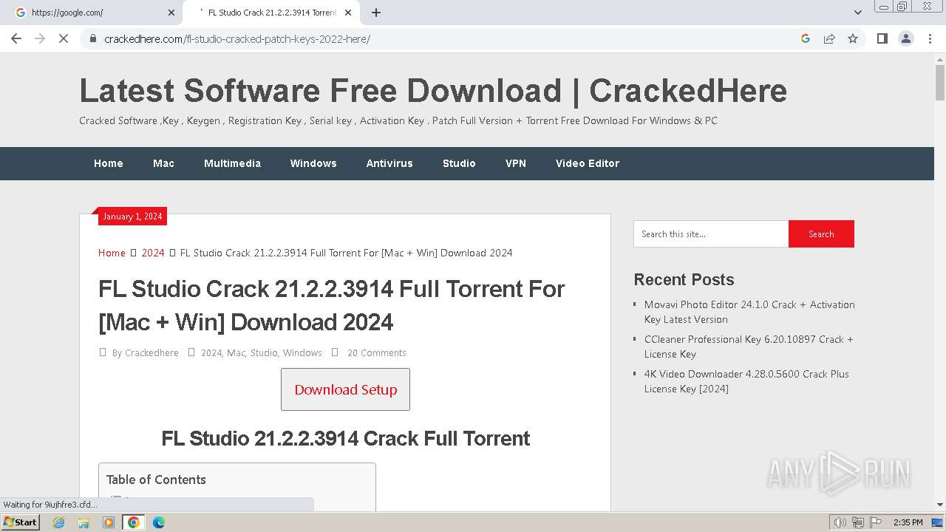946x532 pixels.
Task: Open the Multimedia menu item
Action: (x=232, y=163)
